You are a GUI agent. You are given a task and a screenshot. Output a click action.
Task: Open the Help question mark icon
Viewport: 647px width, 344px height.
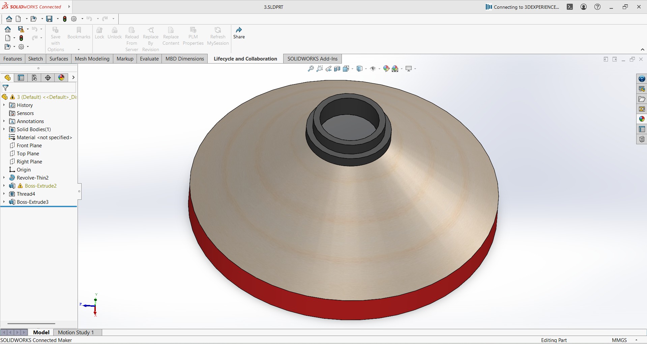pos(597,7)
